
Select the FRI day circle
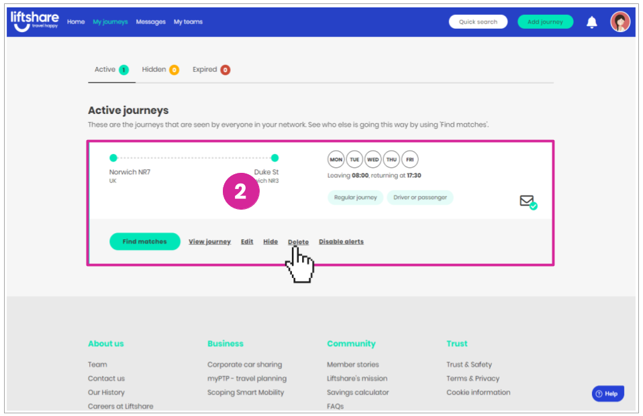coord(409,159)
